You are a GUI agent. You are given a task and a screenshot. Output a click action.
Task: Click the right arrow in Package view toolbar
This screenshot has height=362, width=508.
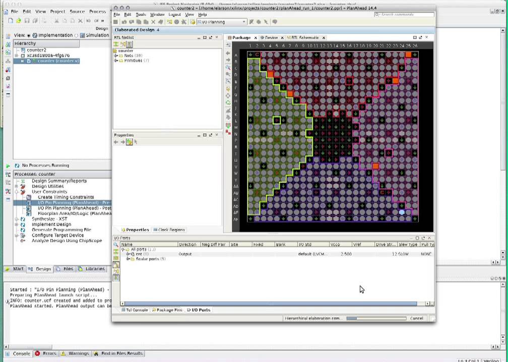[228, 60]
